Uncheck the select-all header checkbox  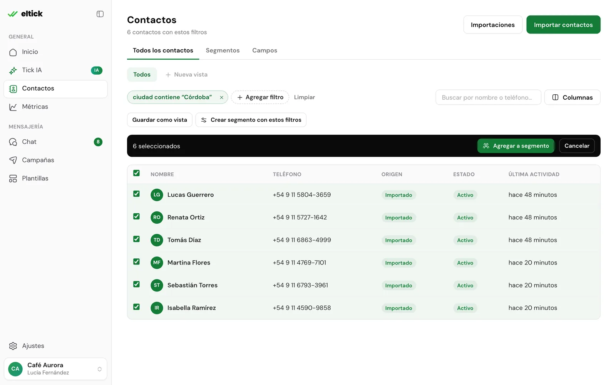point(136,173)
